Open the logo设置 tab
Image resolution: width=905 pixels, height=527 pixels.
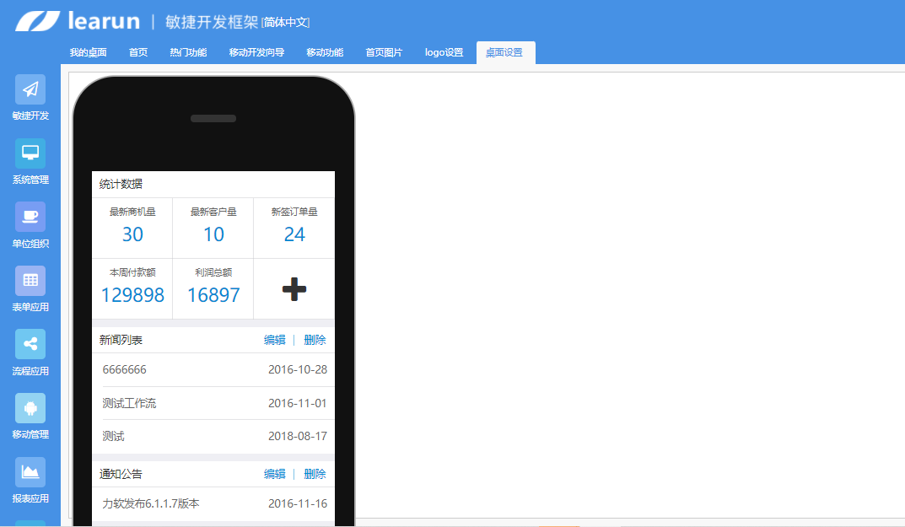tap(444, 52)
